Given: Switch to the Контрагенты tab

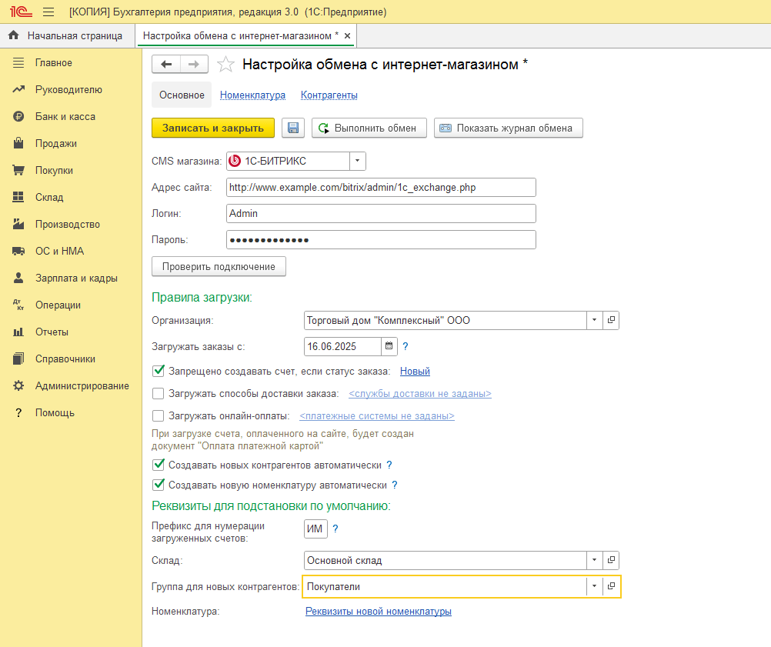Looking at the screenshot, I should (x=329, y=95).
